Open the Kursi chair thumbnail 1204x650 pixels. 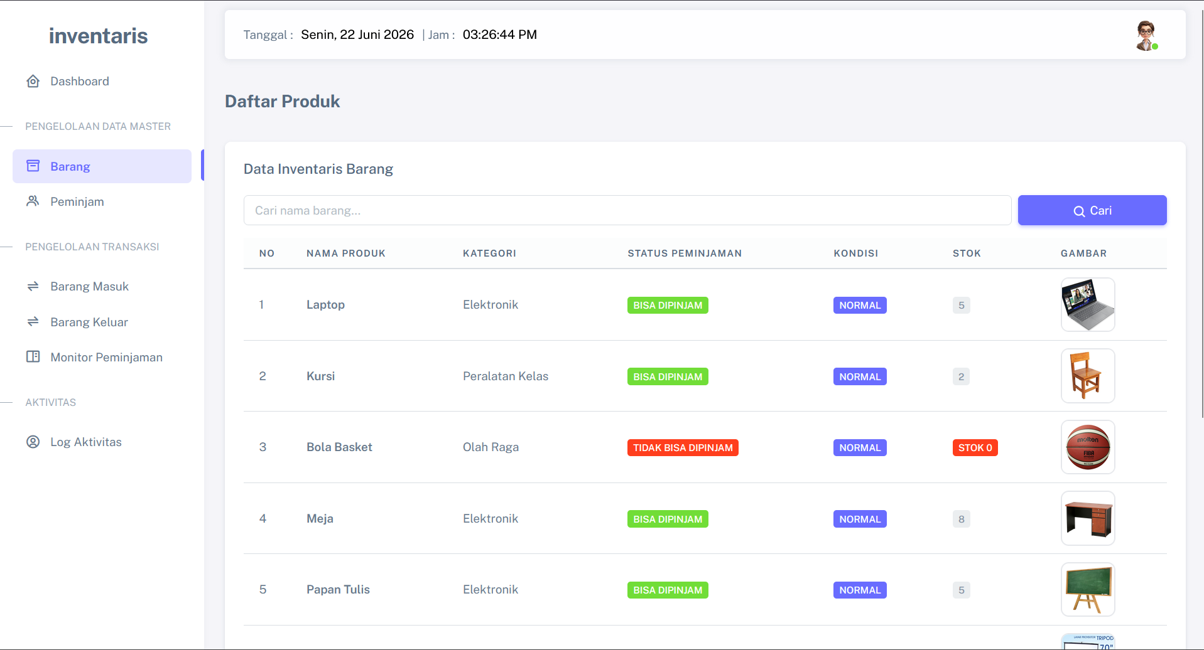pos(1088,376)
